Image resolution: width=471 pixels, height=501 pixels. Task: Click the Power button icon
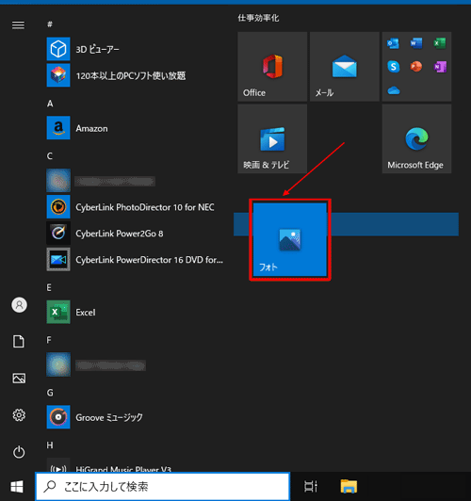click(19, 452)
